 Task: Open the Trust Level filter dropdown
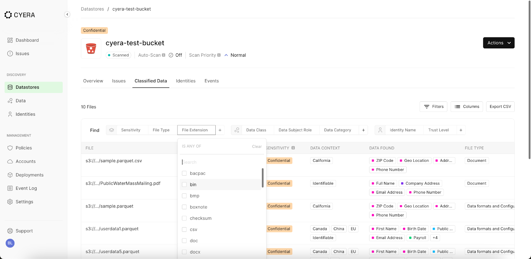[438, 130]
